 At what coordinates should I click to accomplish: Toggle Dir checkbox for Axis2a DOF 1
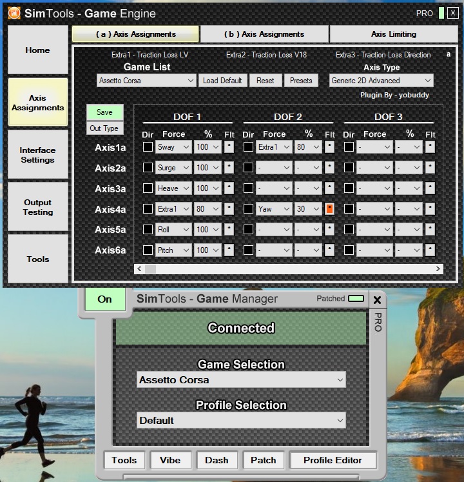[x=148, y=168]
